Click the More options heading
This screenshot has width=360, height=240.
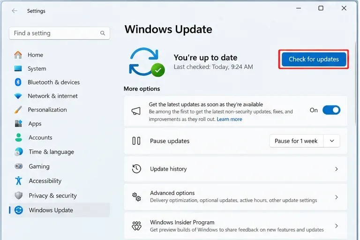tap(142, 89)
